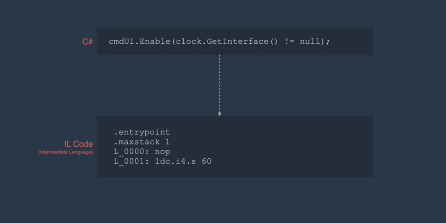446x223 pixels.
Task: Click the number 1 after .maxstack
Action: [168, 142]
